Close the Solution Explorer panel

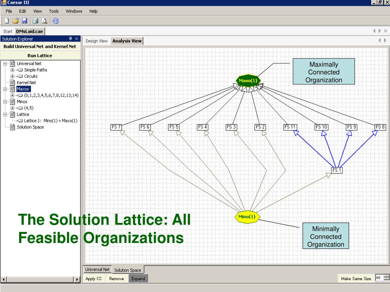pos(77,39)
